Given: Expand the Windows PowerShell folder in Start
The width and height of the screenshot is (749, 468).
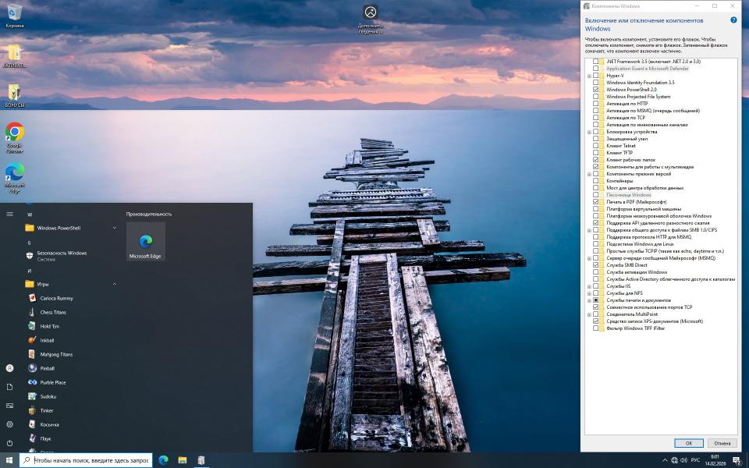Looking at the screenshot, I should [x=115, y=228].
